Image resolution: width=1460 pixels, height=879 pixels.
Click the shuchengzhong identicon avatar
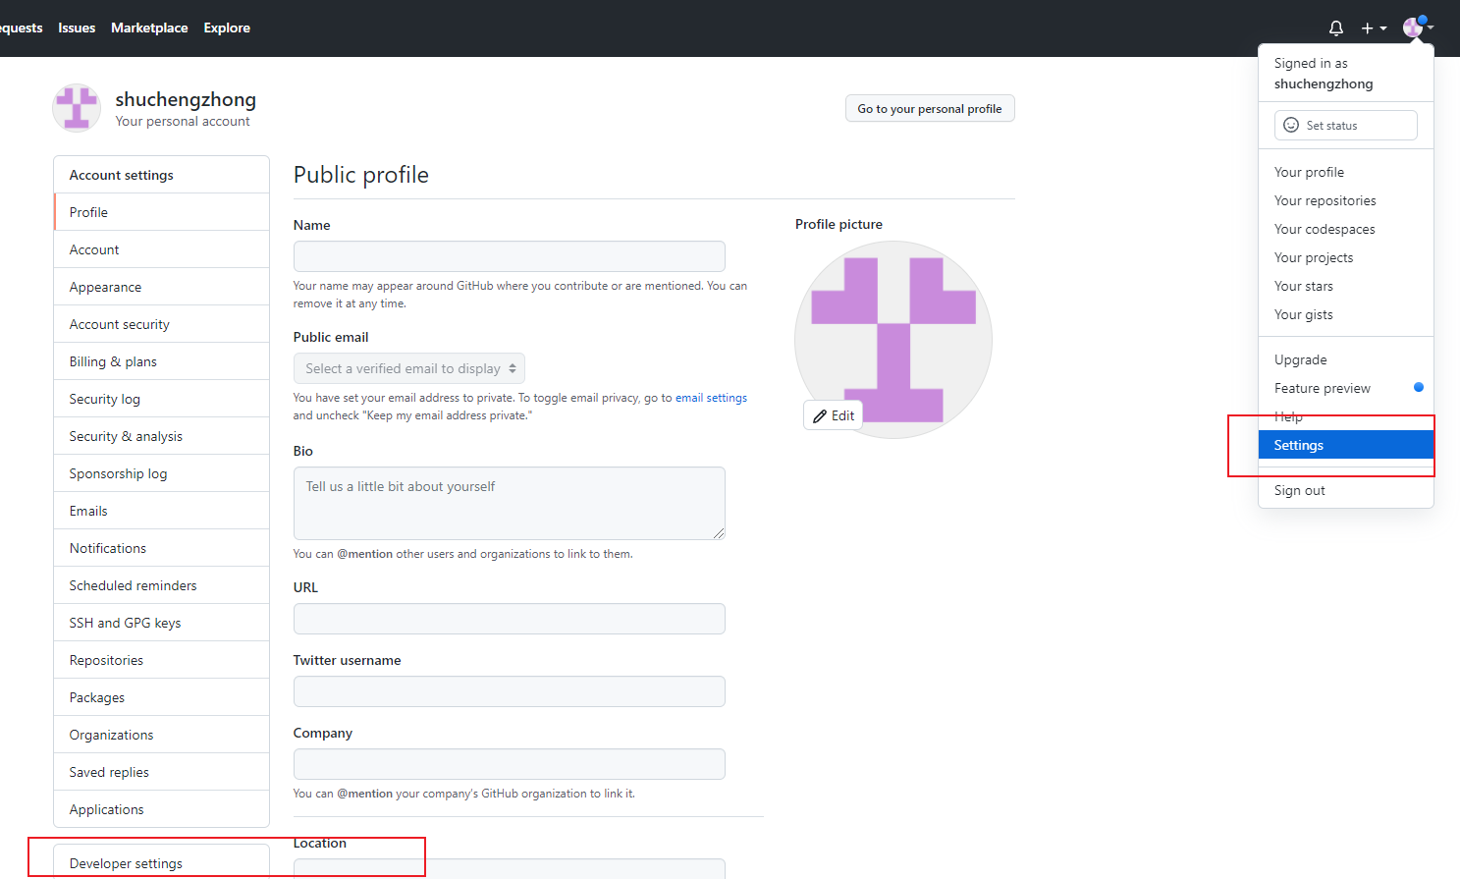coord(77,108)
